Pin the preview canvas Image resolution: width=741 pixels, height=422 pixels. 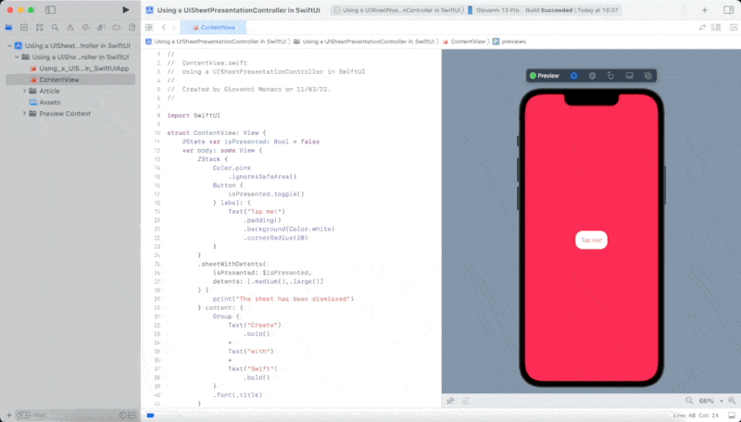pos(450,401)
